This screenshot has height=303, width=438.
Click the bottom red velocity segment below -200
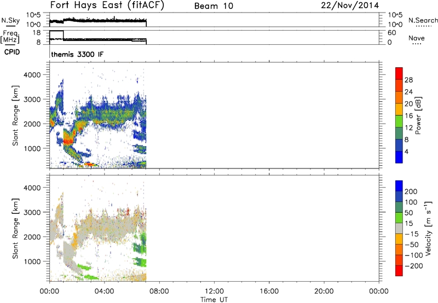pos(399,271)
